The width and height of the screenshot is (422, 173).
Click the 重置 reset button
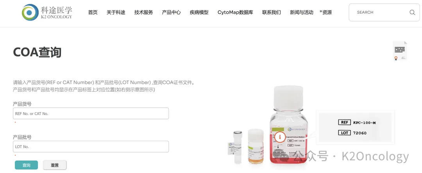[55, 165]
